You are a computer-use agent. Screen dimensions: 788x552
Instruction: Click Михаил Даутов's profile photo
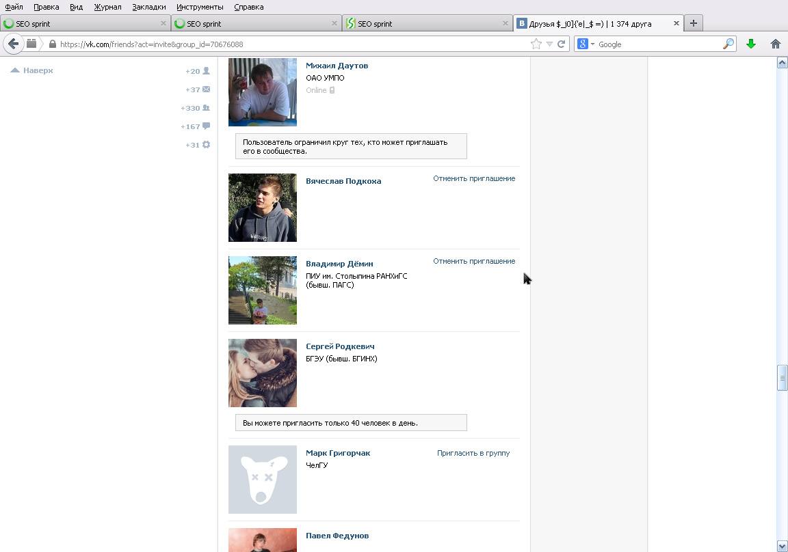[263, 92]
